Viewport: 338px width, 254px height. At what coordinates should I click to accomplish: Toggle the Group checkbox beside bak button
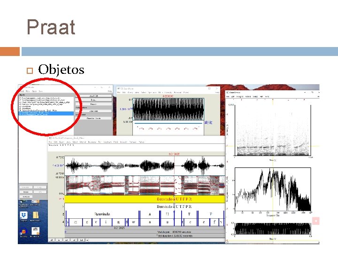point(87,240)
